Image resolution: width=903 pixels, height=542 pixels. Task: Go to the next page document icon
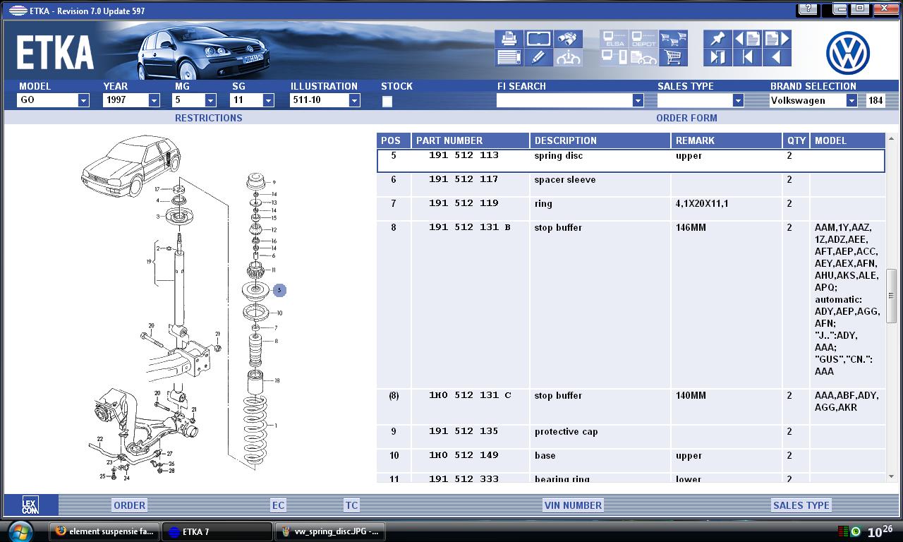click(x=777, y=39)
